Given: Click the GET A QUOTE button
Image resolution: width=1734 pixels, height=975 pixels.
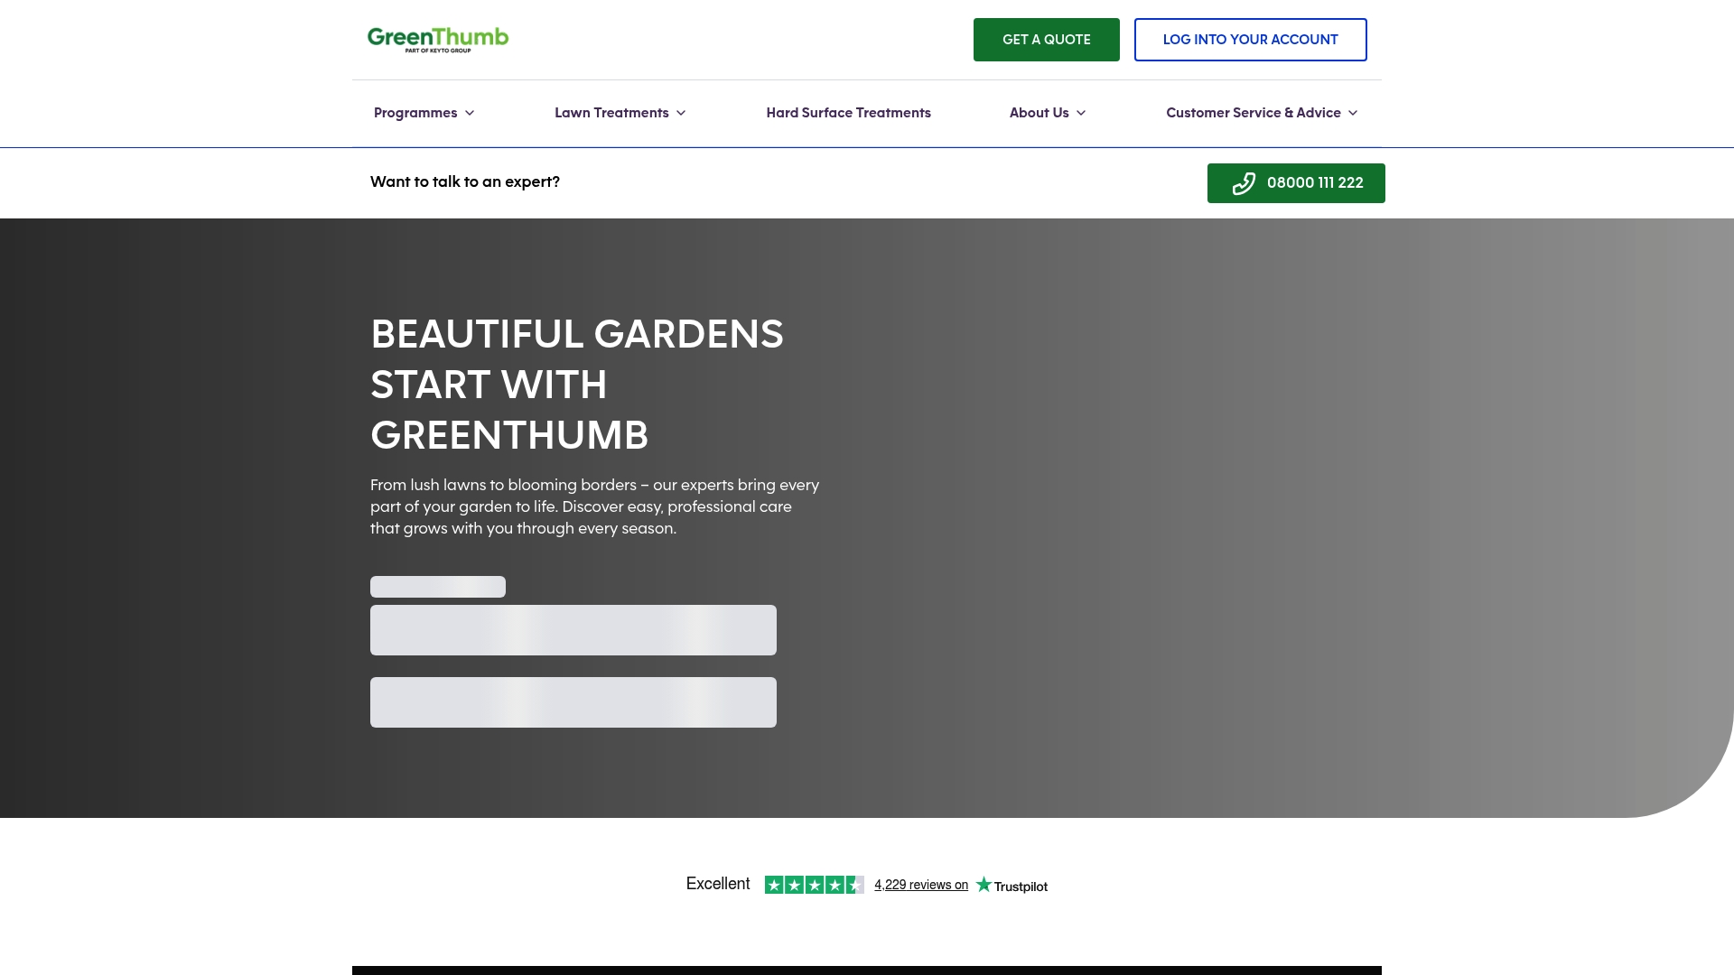Looking at the screenshot, I should 1046,40.
